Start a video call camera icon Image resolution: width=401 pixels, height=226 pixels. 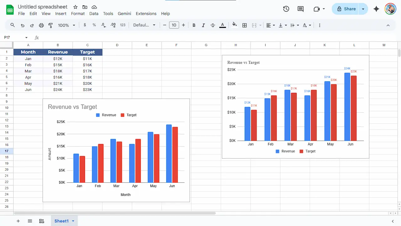[x=316, y=9]
